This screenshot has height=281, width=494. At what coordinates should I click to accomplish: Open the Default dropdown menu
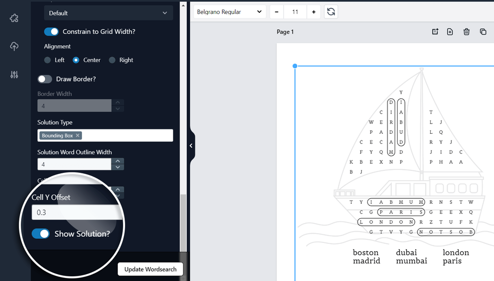coord(109,13)
